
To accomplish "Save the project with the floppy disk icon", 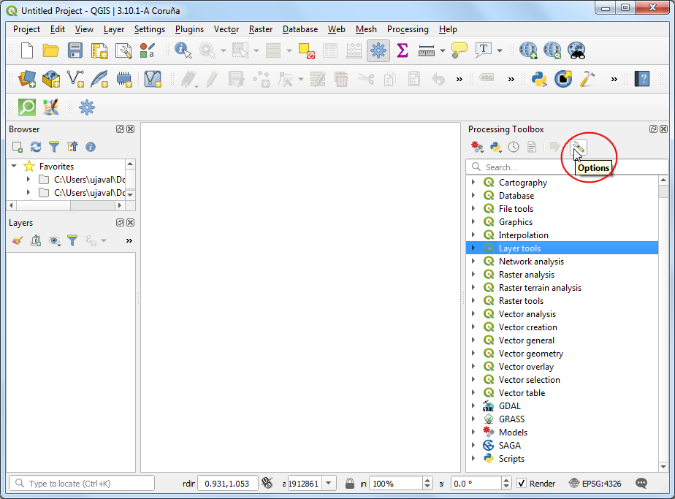I will [x=75, y=50].
